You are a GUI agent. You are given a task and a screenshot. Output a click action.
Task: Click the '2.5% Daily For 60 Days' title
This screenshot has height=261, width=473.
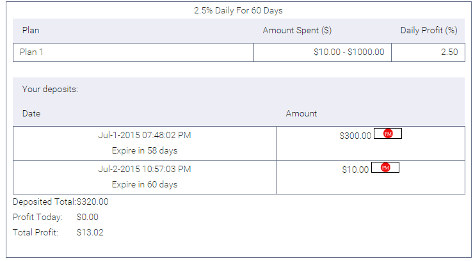238,11
